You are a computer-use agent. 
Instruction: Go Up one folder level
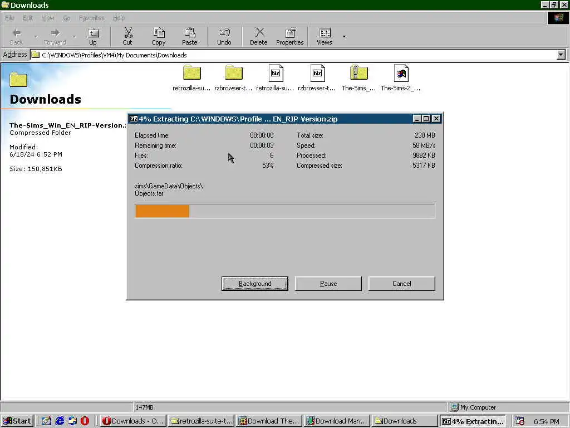(x=93, y=36)
